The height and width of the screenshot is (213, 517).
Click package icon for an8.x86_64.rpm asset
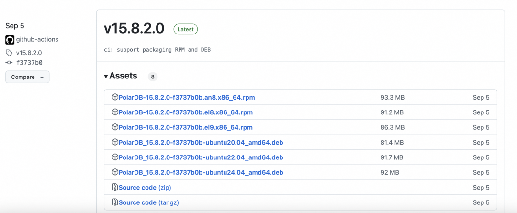115,97
